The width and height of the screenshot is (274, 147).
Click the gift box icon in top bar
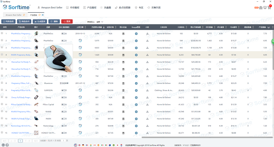[x=261, y=8]
